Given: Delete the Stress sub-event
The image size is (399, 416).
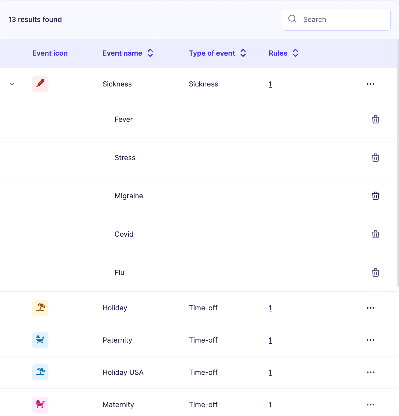Looking at the screenshot, I should pyautogui.click(x=375, y=158).
